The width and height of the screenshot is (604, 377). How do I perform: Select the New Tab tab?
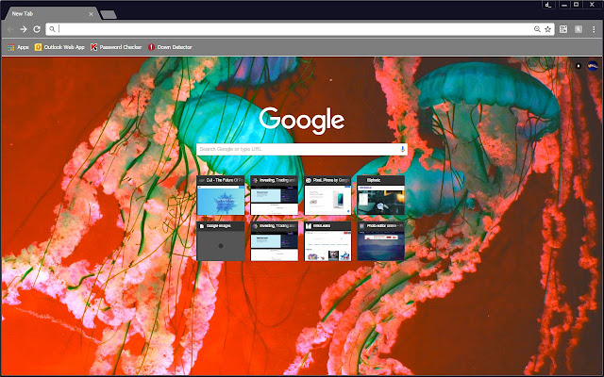point(50,14)
